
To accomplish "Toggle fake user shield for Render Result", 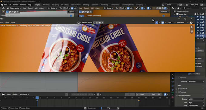I will (94, 22).
